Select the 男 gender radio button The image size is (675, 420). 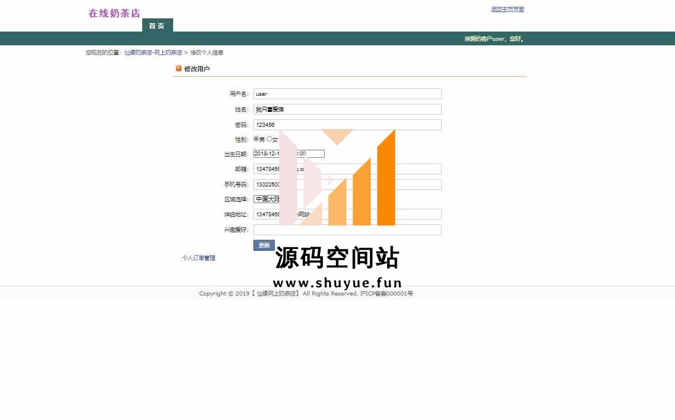(256, 139)
